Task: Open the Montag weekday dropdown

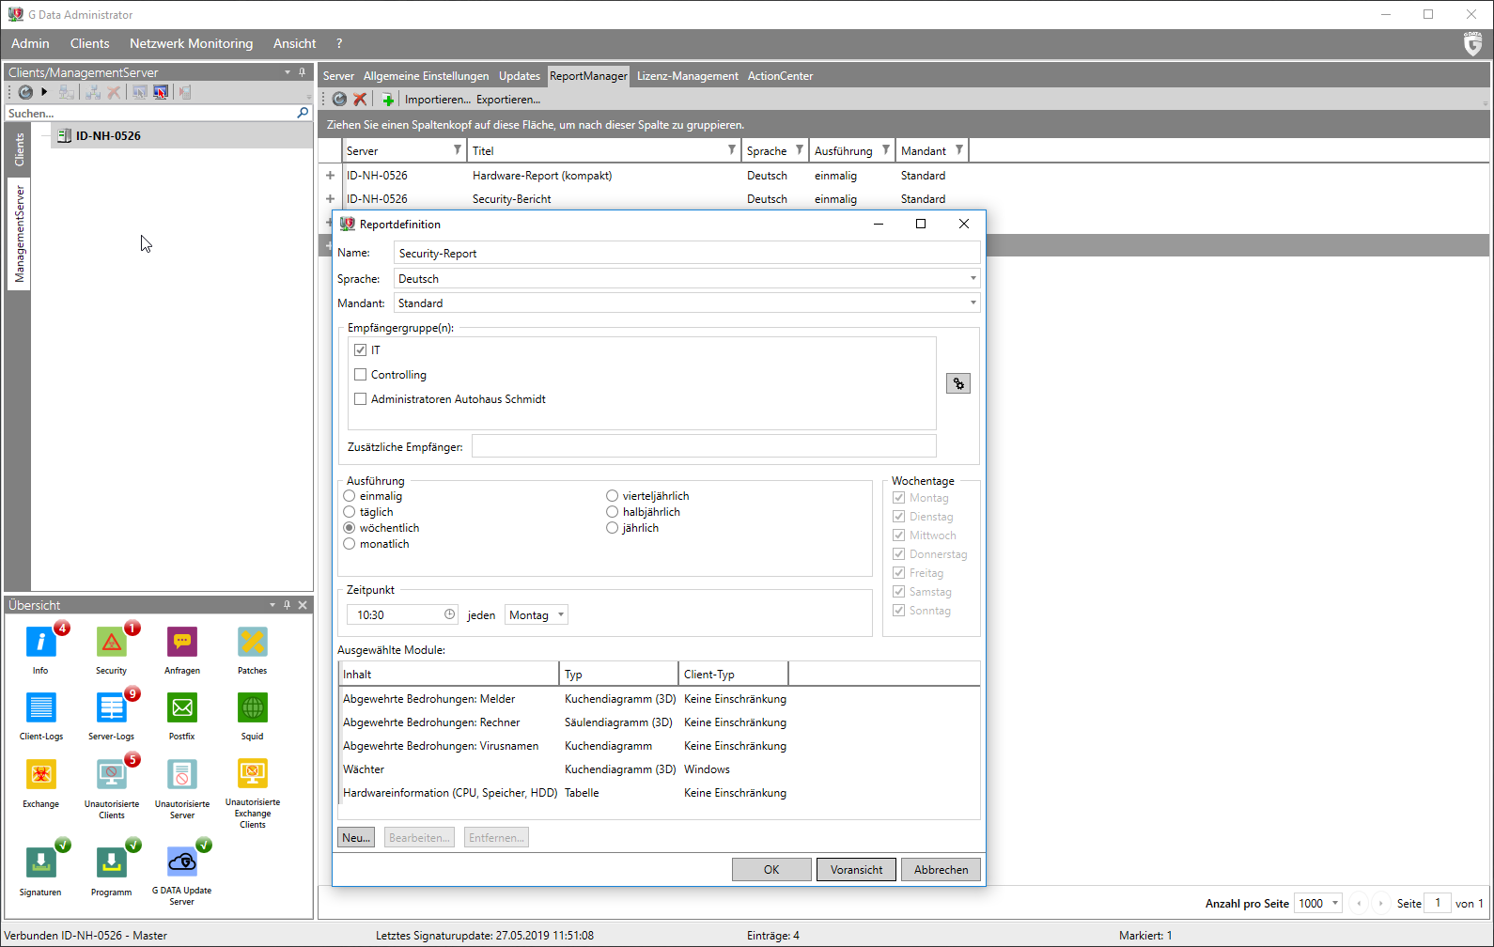Action: pos(536,614)
